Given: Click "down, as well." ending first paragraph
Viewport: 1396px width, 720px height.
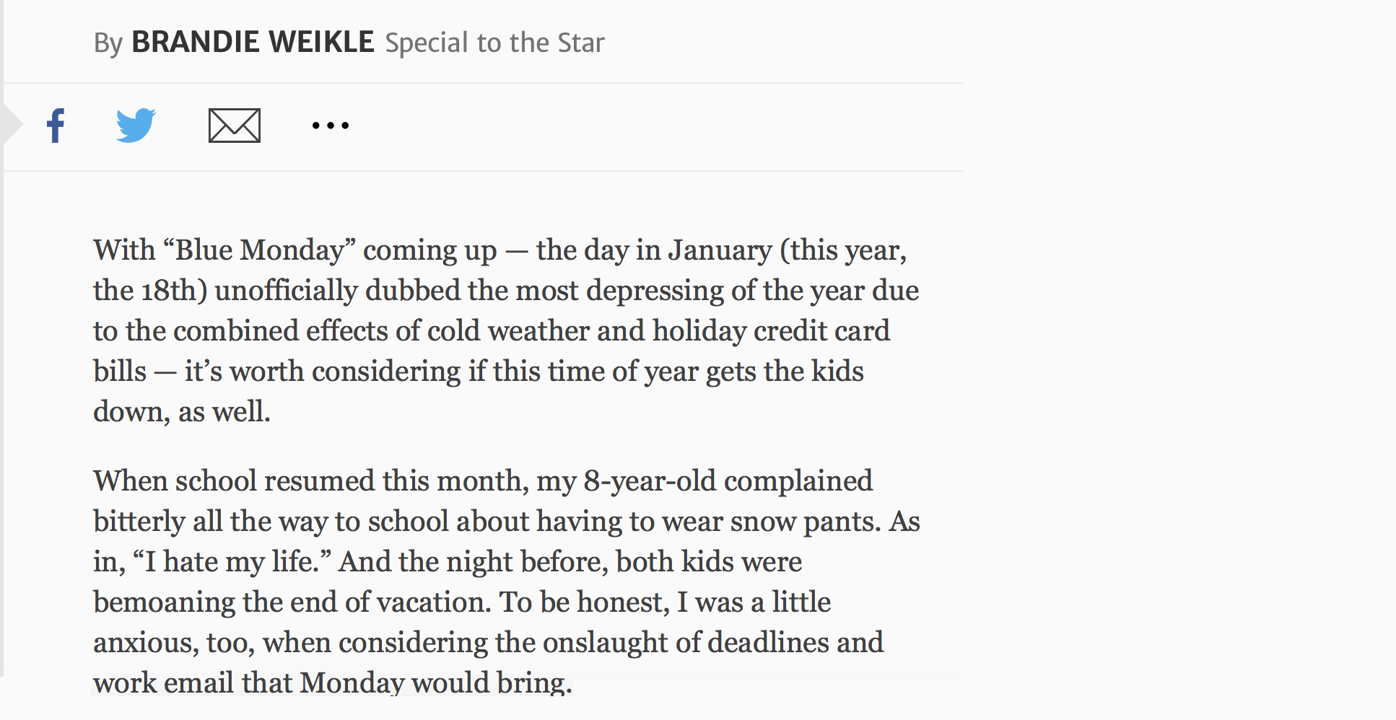Looking at the screenshot, I should (182, 412).
